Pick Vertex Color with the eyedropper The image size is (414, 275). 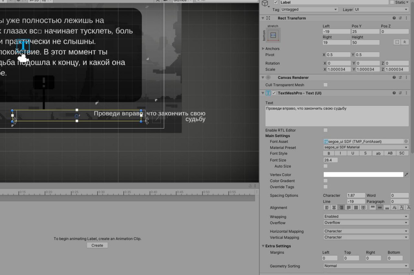click(x=407, y=175)
